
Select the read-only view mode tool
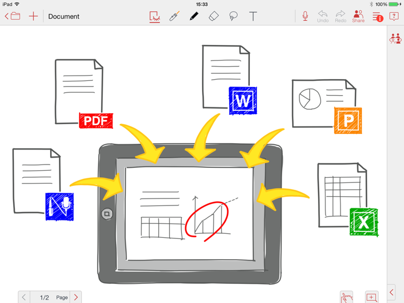pyautogui.click(x=155, y=17)
